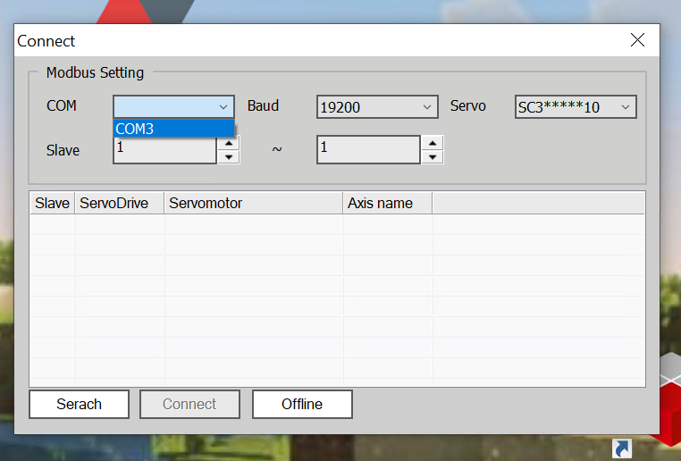The width and height of the screenshot is (681, 461).
Task: Click the Offline button
Action: coord(302,404)
